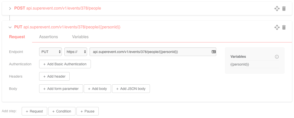Delete the PUT request step via trash icon

click(x=284, y=27)
